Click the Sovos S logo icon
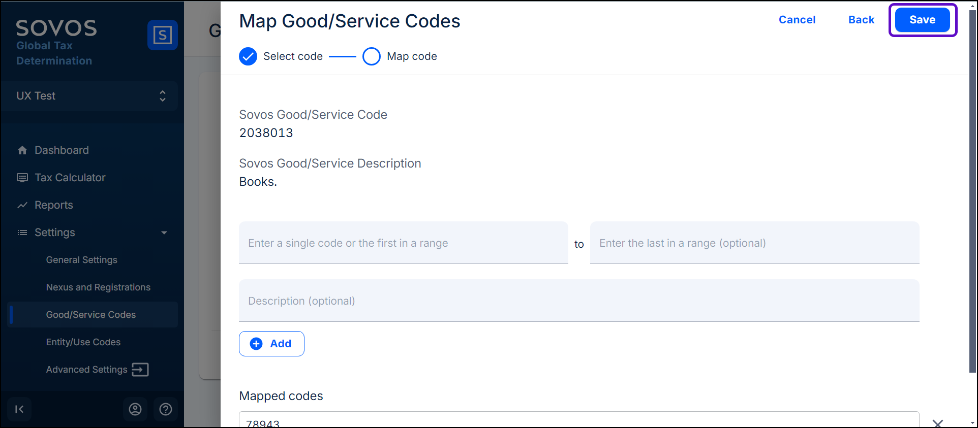 pos(162,35)
